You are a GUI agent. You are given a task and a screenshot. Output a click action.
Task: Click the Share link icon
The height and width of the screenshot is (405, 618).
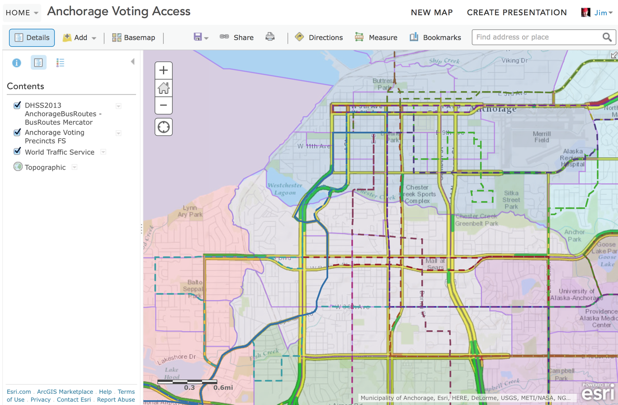pos(224,37)
